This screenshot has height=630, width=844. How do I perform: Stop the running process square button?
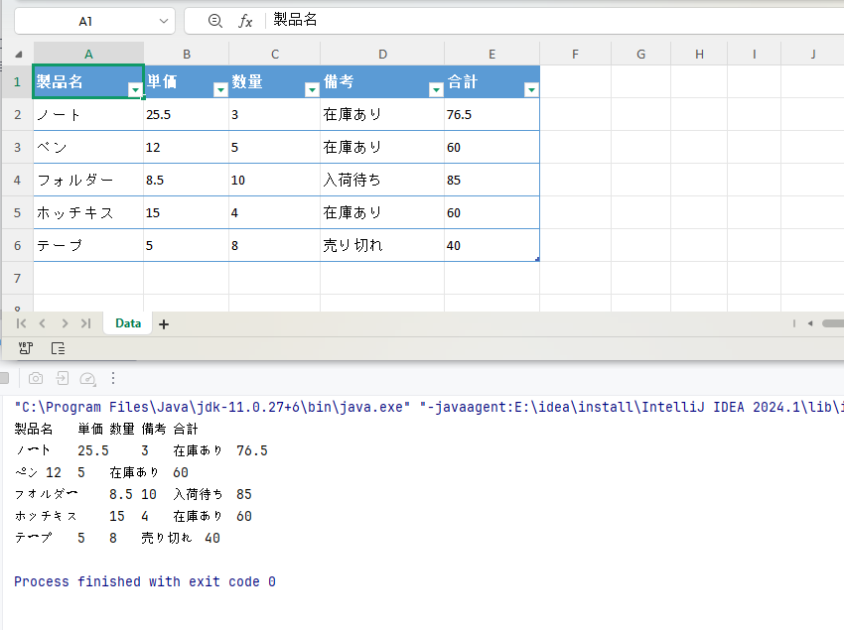(x=4, y=378)
